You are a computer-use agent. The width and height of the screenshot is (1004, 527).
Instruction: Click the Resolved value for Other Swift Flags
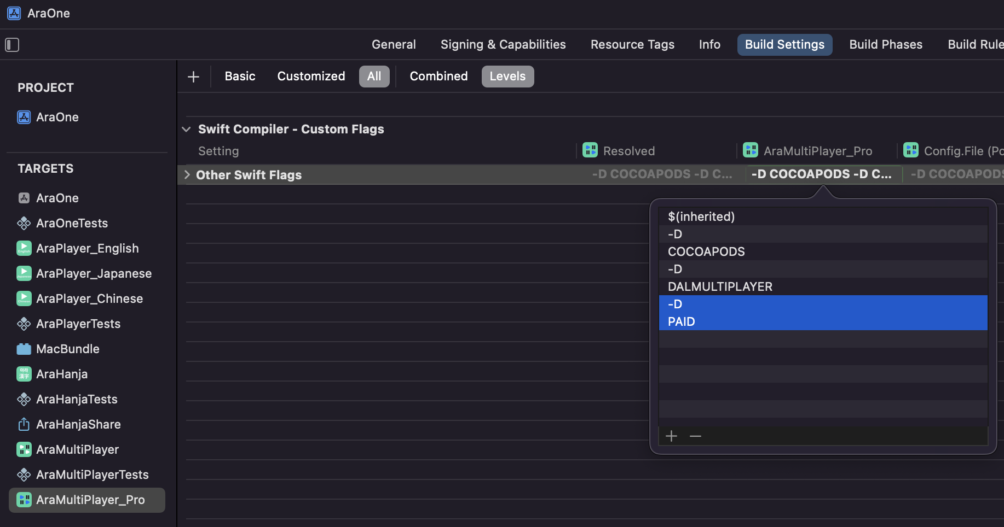(x=661, y=174)
